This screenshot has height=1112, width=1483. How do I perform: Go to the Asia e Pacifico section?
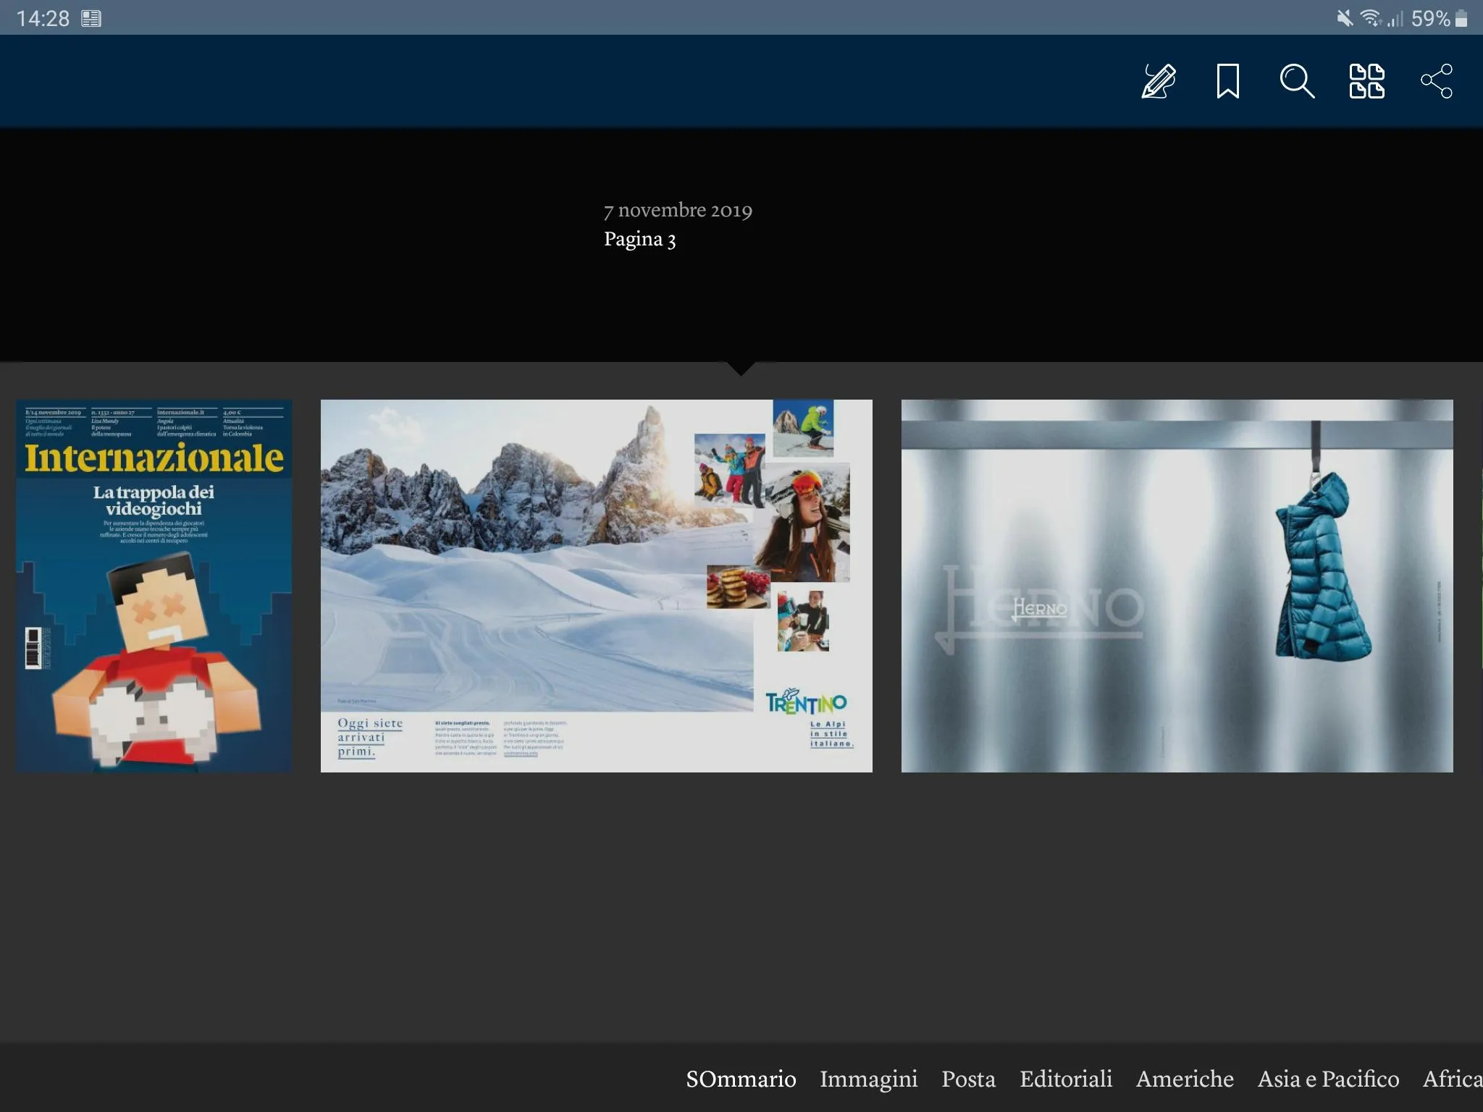point(1328,1079)
